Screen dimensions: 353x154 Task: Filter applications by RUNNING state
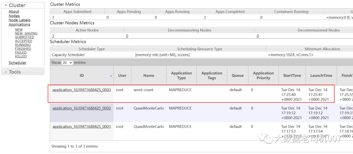23,45
